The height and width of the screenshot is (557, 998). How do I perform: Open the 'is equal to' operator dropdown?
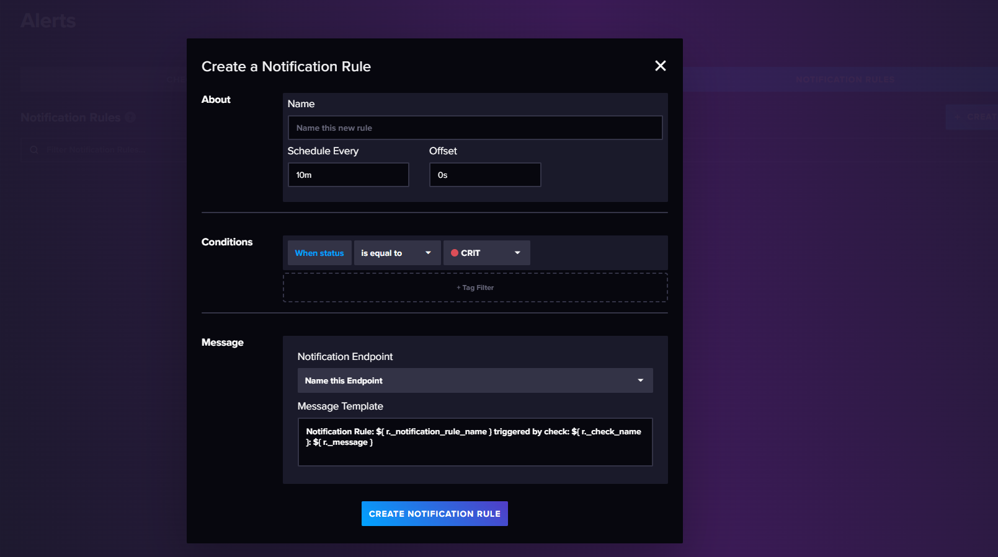[397, 253]
